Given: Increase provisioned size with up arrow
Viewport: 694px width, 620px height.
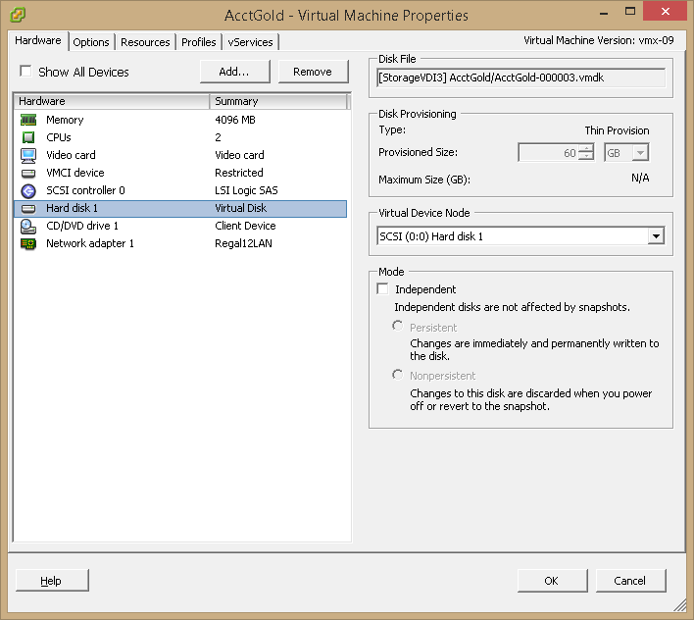Looking at the screenshot, I should pos(586,149).
